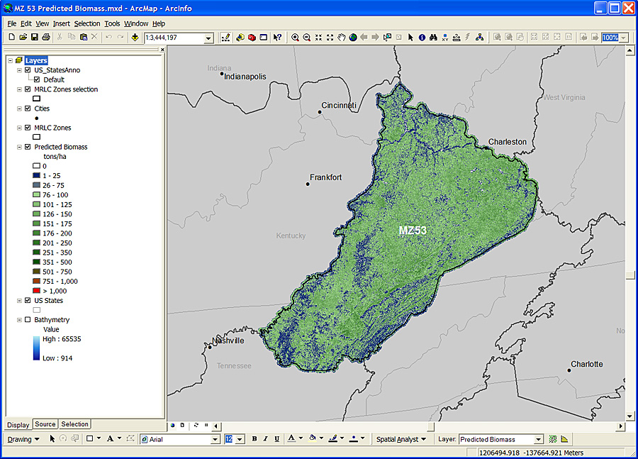Open the Selection menu
The width and height of the screenshot is (638, 459).
tap(87, 23)
